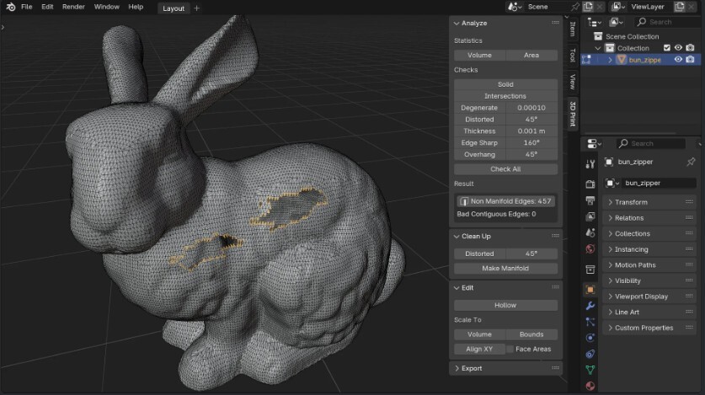Open the Render properties tab icon
The width and height of the screenshot is (705, 395).
click(590, 184)
